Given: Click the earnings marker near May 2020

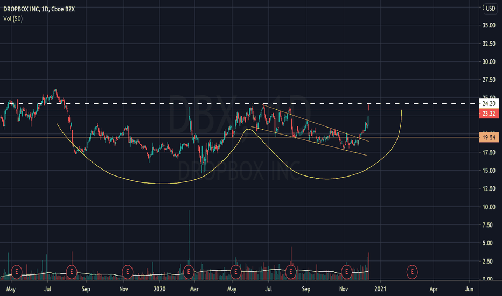Looking at the screenshot, I should (235, 272).
